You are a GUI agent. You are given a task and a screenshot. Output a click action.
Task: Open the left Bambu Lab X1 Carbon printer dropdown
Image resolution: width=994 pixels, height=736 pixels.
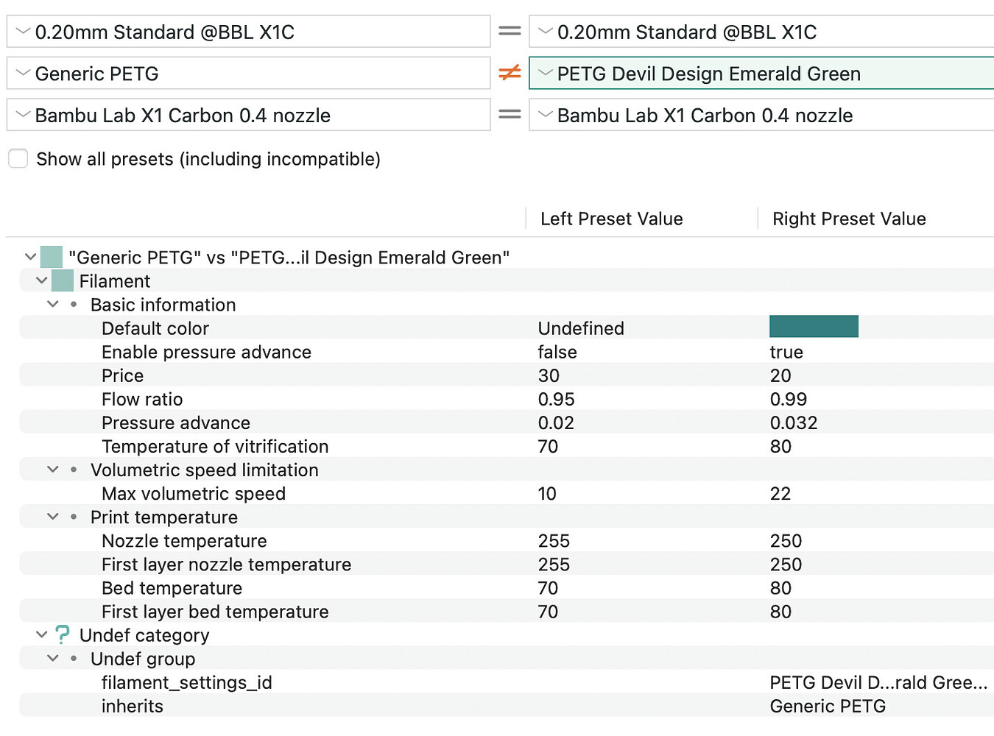(249, 115)
